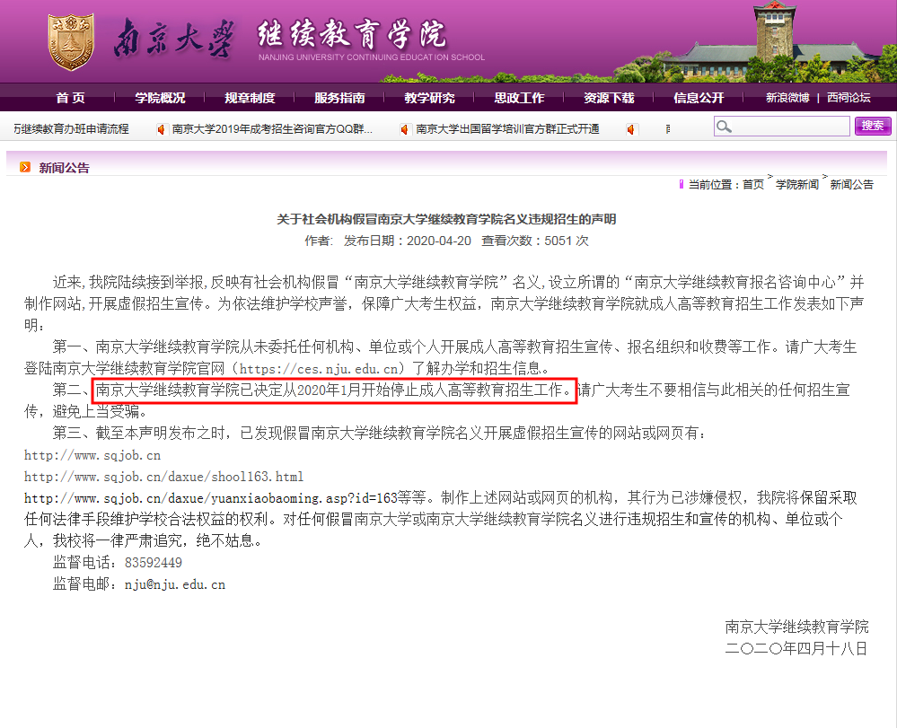The image size is (897, 728).
Task: Click the email nju@nju.edu.cn
Action: 175,584
